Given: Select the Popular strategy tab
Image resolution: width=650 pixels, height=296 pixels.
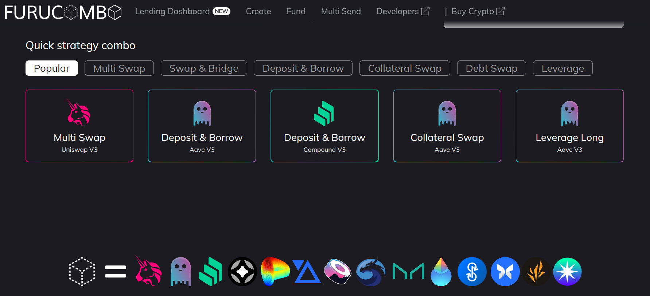Looking at the screenshot, I should (52, 68).
